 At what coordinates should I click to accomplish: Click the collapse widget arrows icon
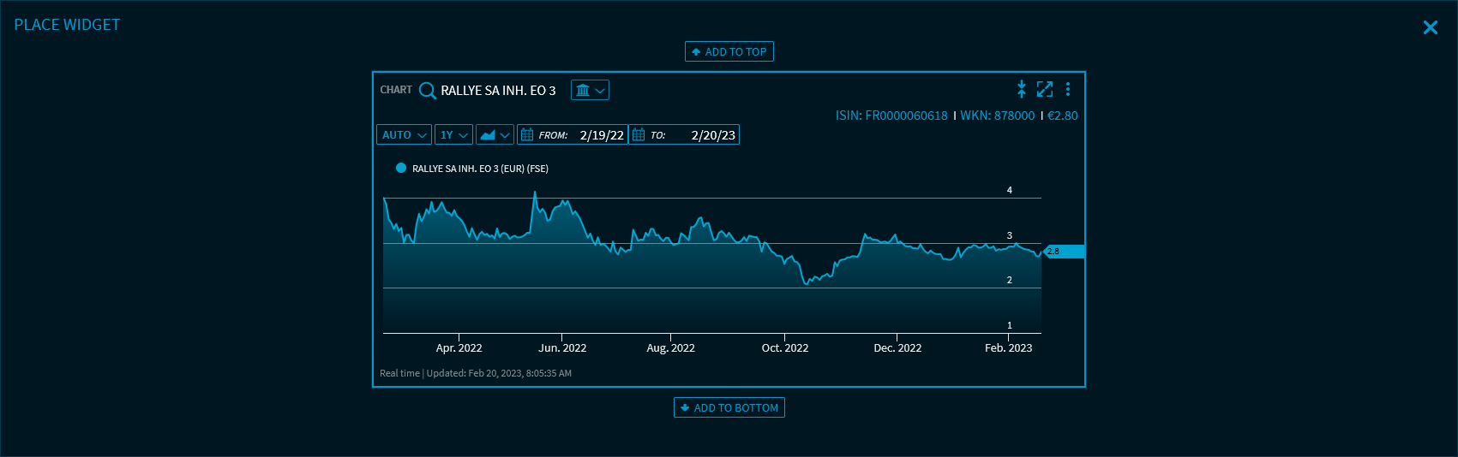tap(1021, 89)
